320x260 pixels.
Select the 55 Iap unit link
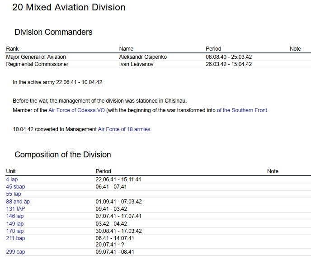[x=14, y=194]
